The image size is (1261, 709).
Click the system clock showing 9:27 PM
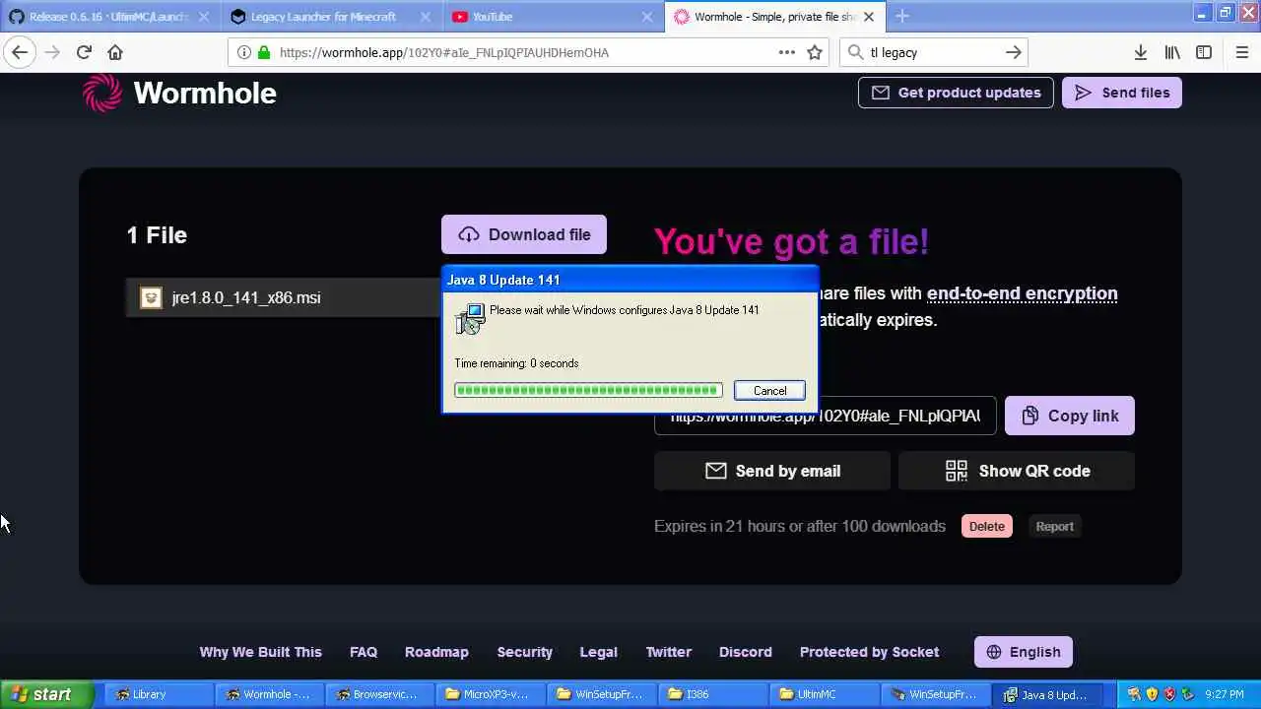tap(1225, 694)
